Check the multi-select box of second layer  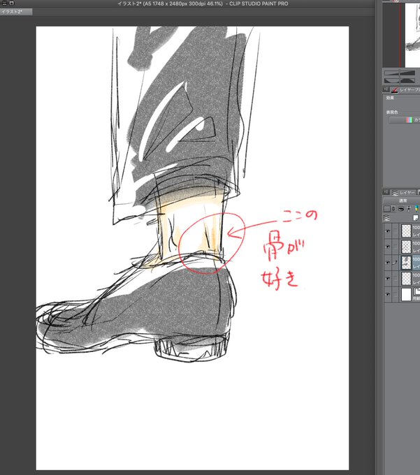[395, 247]
